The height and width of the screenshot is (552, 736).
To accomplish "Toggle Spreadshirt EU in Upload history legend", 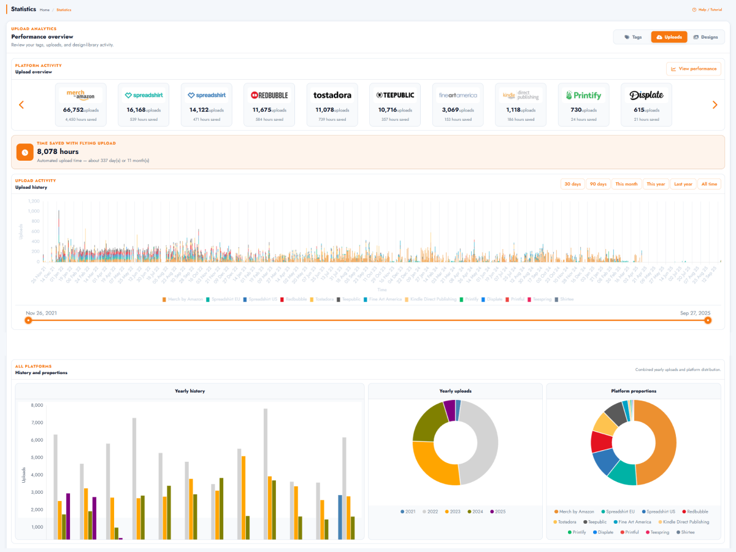I will 224,299.
